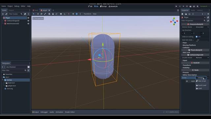Adjust Wall Min Slide angle slider

(x=202, y=40)
